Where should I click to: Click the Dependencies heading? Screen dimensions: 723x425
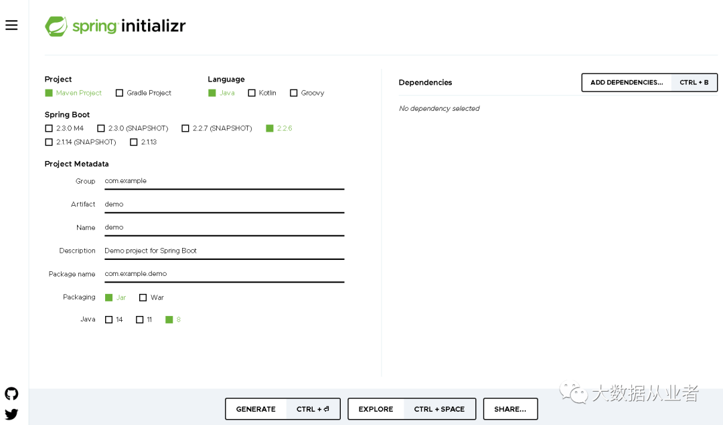(425, 82)
